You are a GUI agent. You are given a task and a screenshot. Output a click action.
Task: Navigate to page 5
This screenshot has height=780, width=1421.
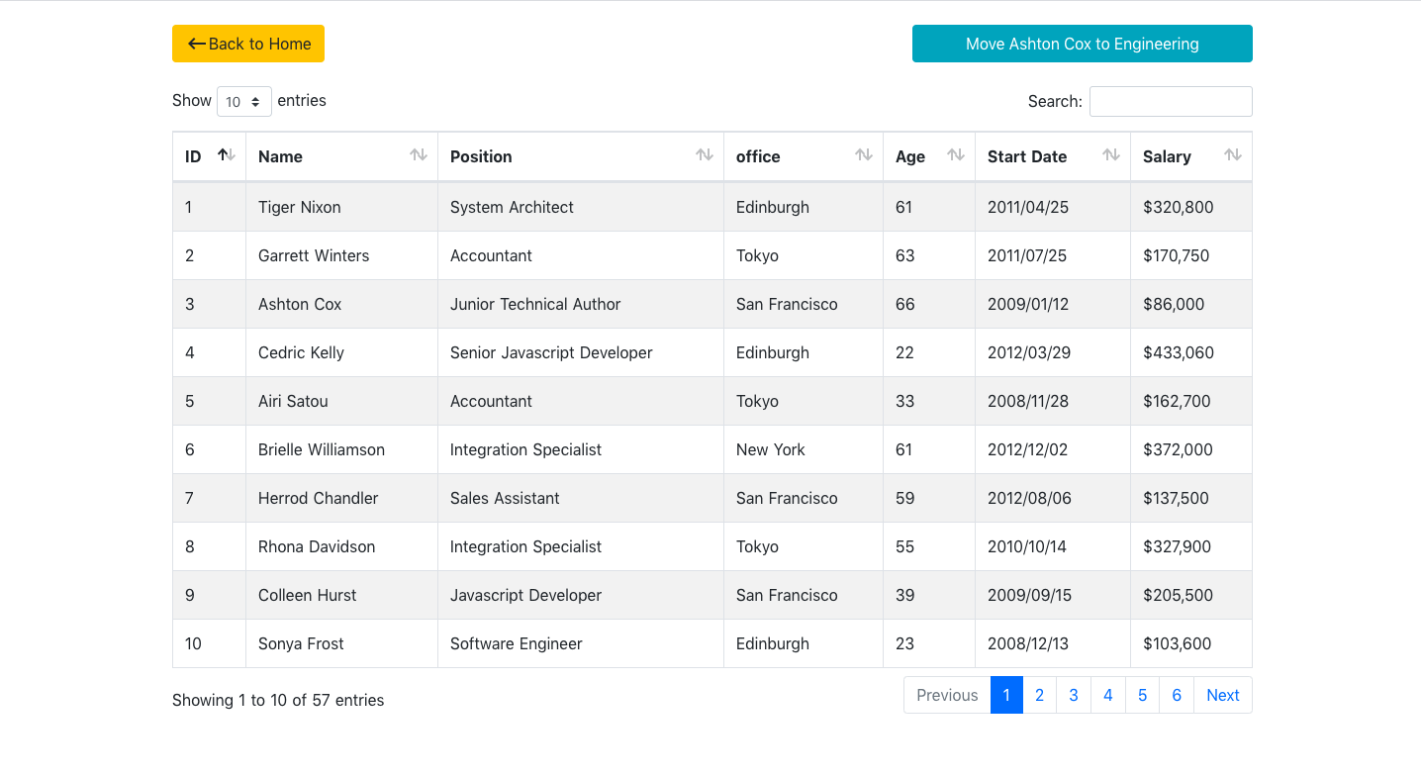pyautogui.click(x=1142, y=695)
